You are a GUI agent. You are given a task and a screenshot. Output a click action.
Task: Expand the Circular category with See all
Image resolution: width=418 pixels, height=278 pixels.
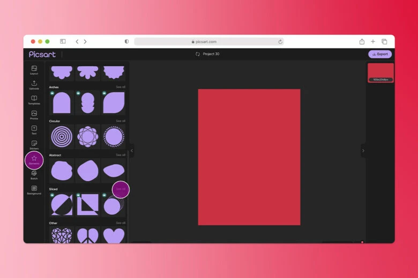[x=121, y=121]
